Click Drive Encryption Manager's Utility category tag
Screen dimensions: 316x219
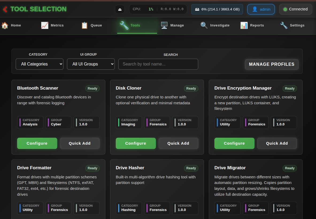point(227,122)
